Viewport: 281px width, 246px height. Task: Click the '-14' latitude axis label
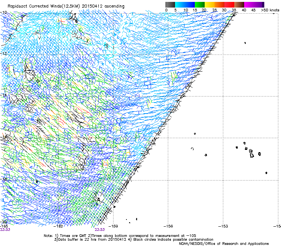pos(3,95)
